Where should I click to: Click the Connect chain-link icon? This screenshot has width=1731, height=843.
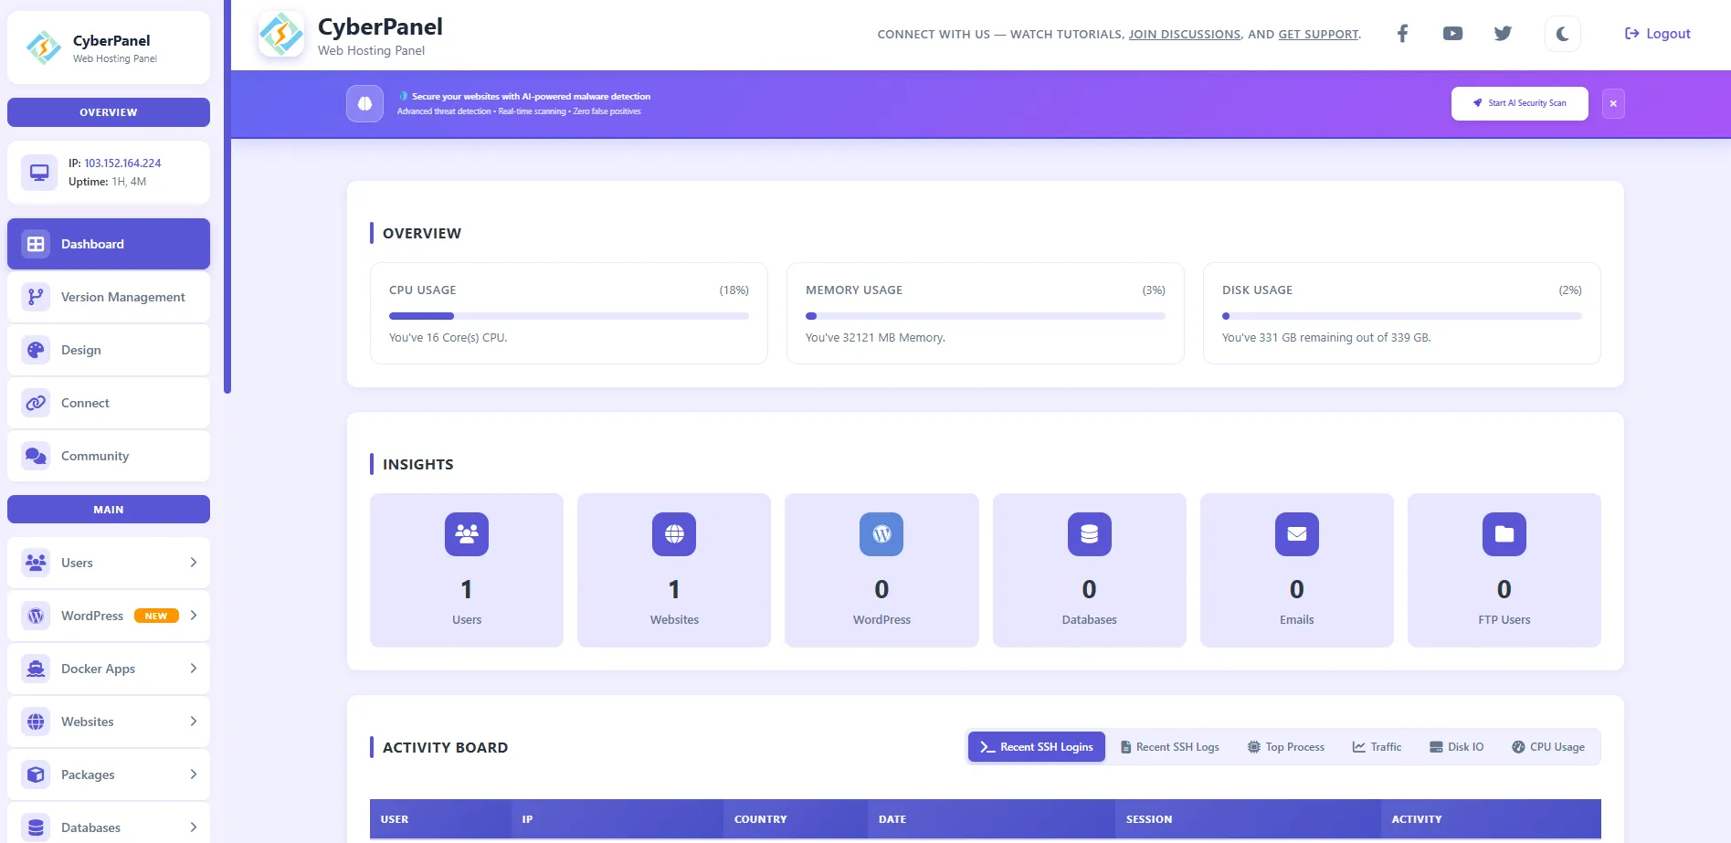pyautogui.click(x=36, y=403)
